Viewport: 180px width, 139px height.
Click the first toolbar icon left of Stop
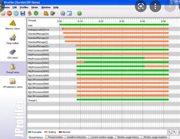point(3,13)
